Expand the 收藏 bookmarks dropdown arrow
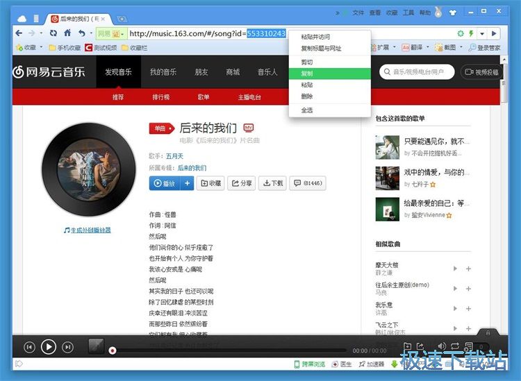 point(42,48)
